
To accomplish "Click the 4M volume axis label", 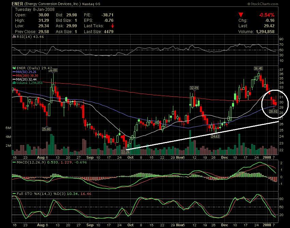I will click(8, 137).
